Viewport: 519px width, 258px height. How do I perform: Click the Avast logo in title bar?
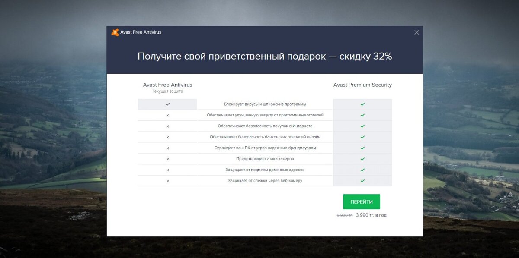(115, 32)
